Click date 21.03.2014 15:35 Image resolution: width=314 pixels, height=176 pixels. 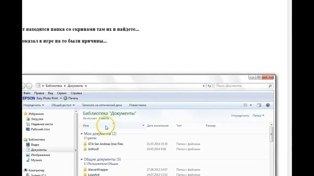[x=157, y=144]
